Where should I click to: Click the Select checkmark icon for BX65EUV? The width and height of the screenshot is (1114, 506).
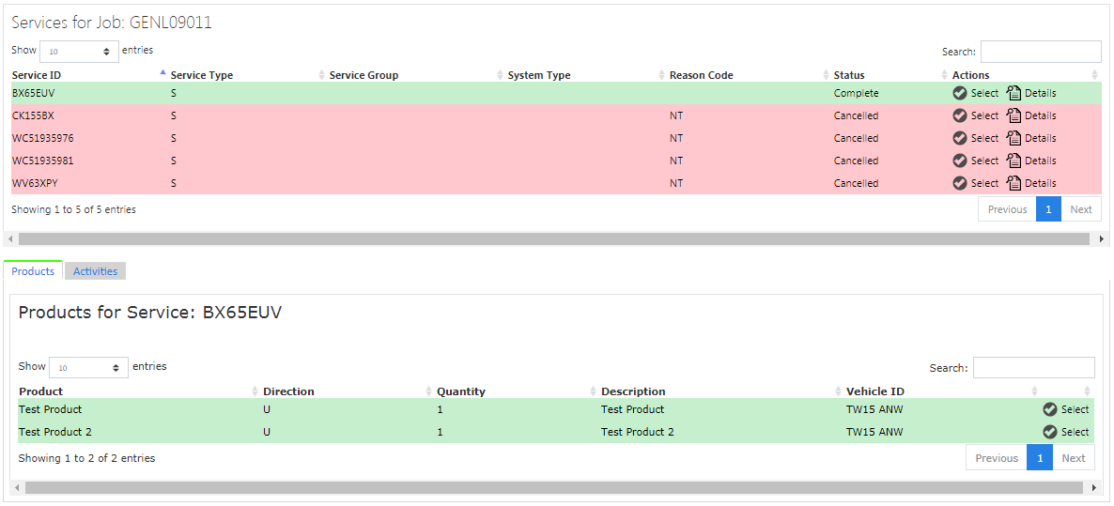tap(959, 93)
